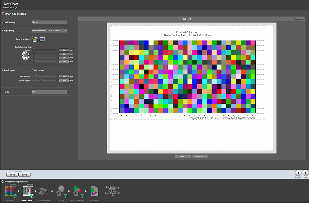309x203 pixels.
Task: Click the Print... button
Action: coord(183,157)
